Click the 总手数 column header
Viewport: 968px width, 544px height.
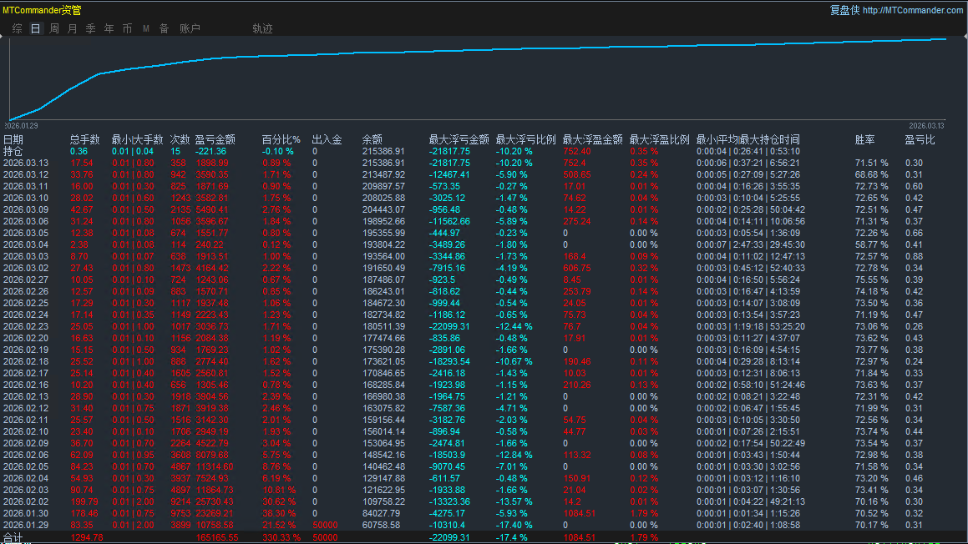tap(84, 139)
